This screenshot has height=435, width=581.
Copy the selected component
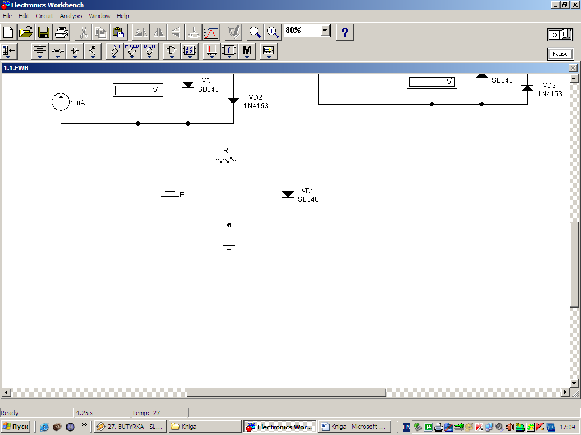pos(101,32)
